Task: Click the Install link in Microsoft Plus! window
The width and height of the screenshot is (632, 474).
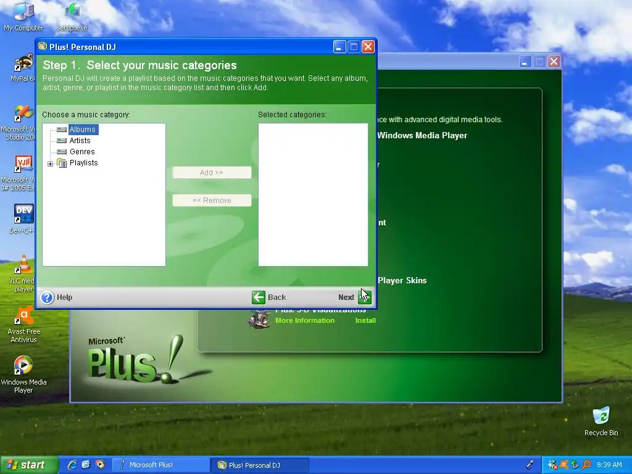Action: pos(365,320)
